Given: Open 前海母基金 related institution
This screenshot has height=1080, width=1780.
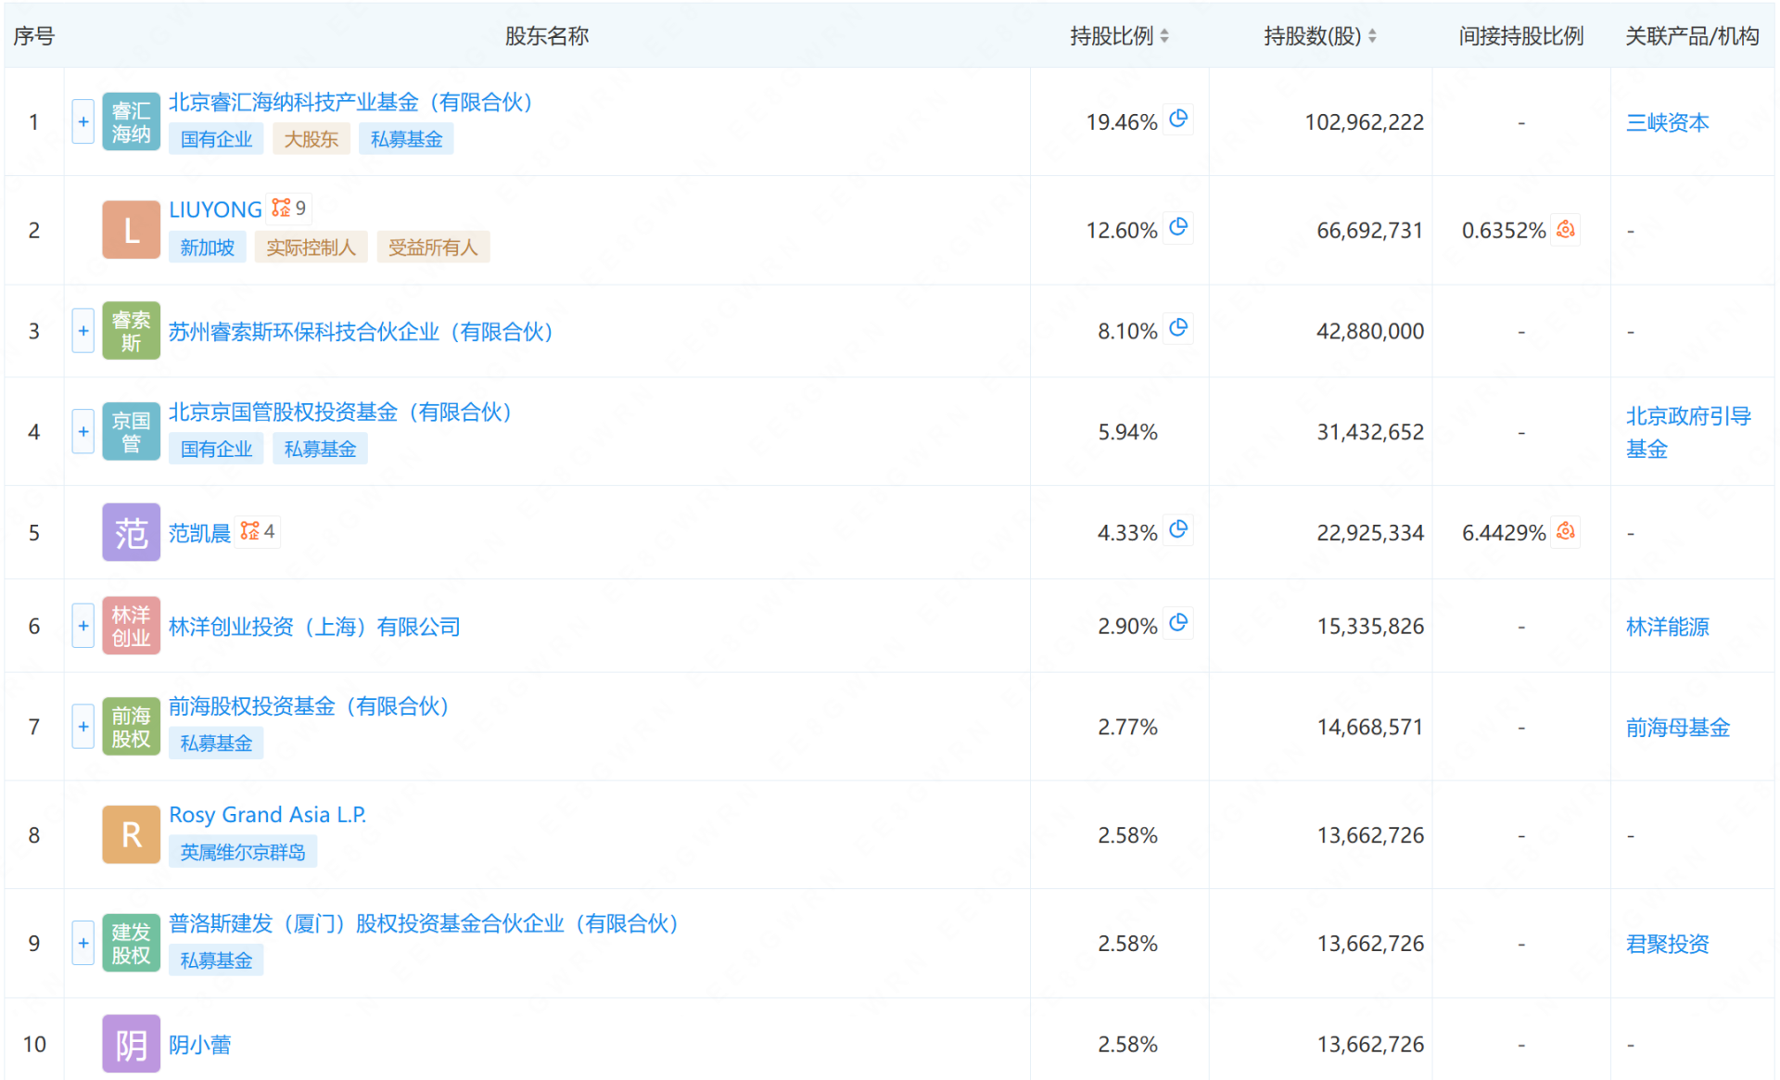Looking at the screenshot, I should 1677,728.
